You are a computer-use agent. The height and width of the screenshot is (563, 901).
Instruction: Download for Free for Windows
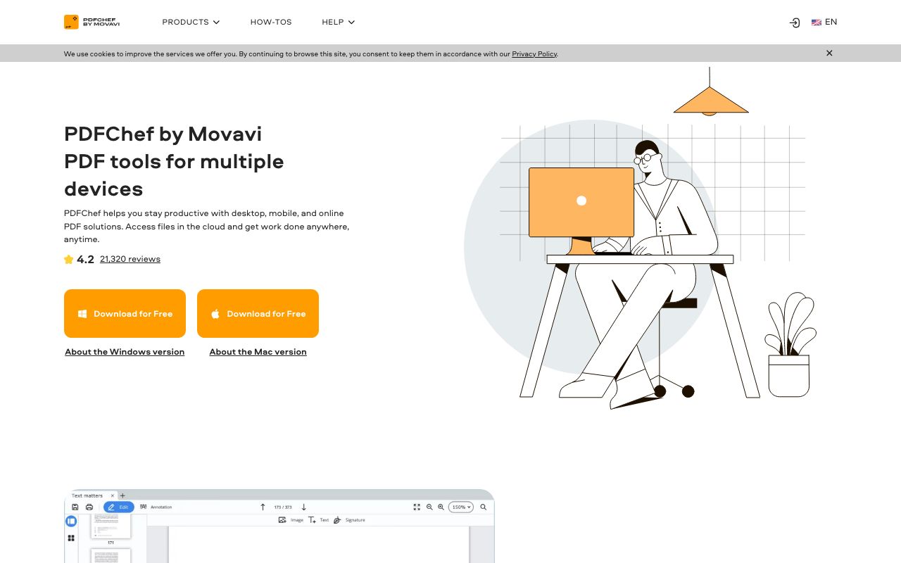pyautogui.click(x=125, y=314)
